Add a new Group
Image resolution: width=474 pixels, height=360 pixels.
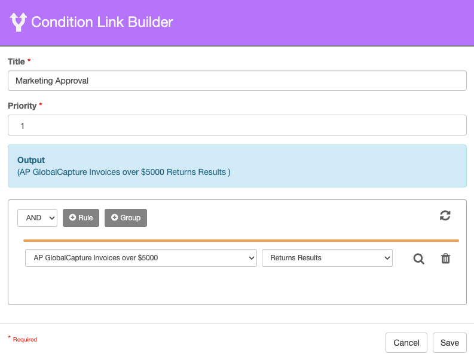click(126, 218)
